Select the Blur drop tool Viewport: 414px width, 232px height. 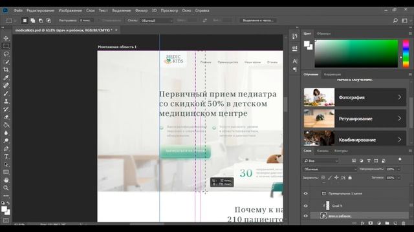(x=6, y=133)
